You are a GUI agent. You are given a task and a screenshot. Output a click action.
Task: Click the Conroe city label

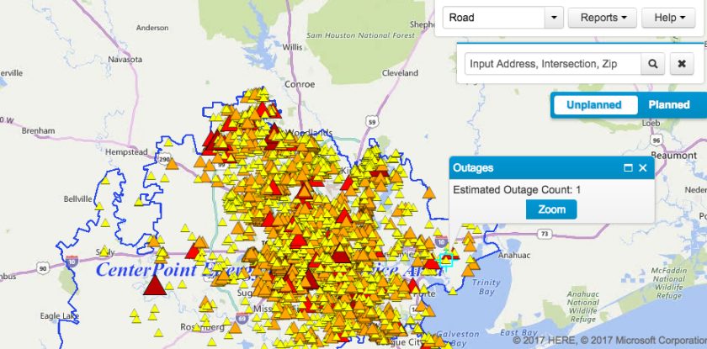point(300,84)
